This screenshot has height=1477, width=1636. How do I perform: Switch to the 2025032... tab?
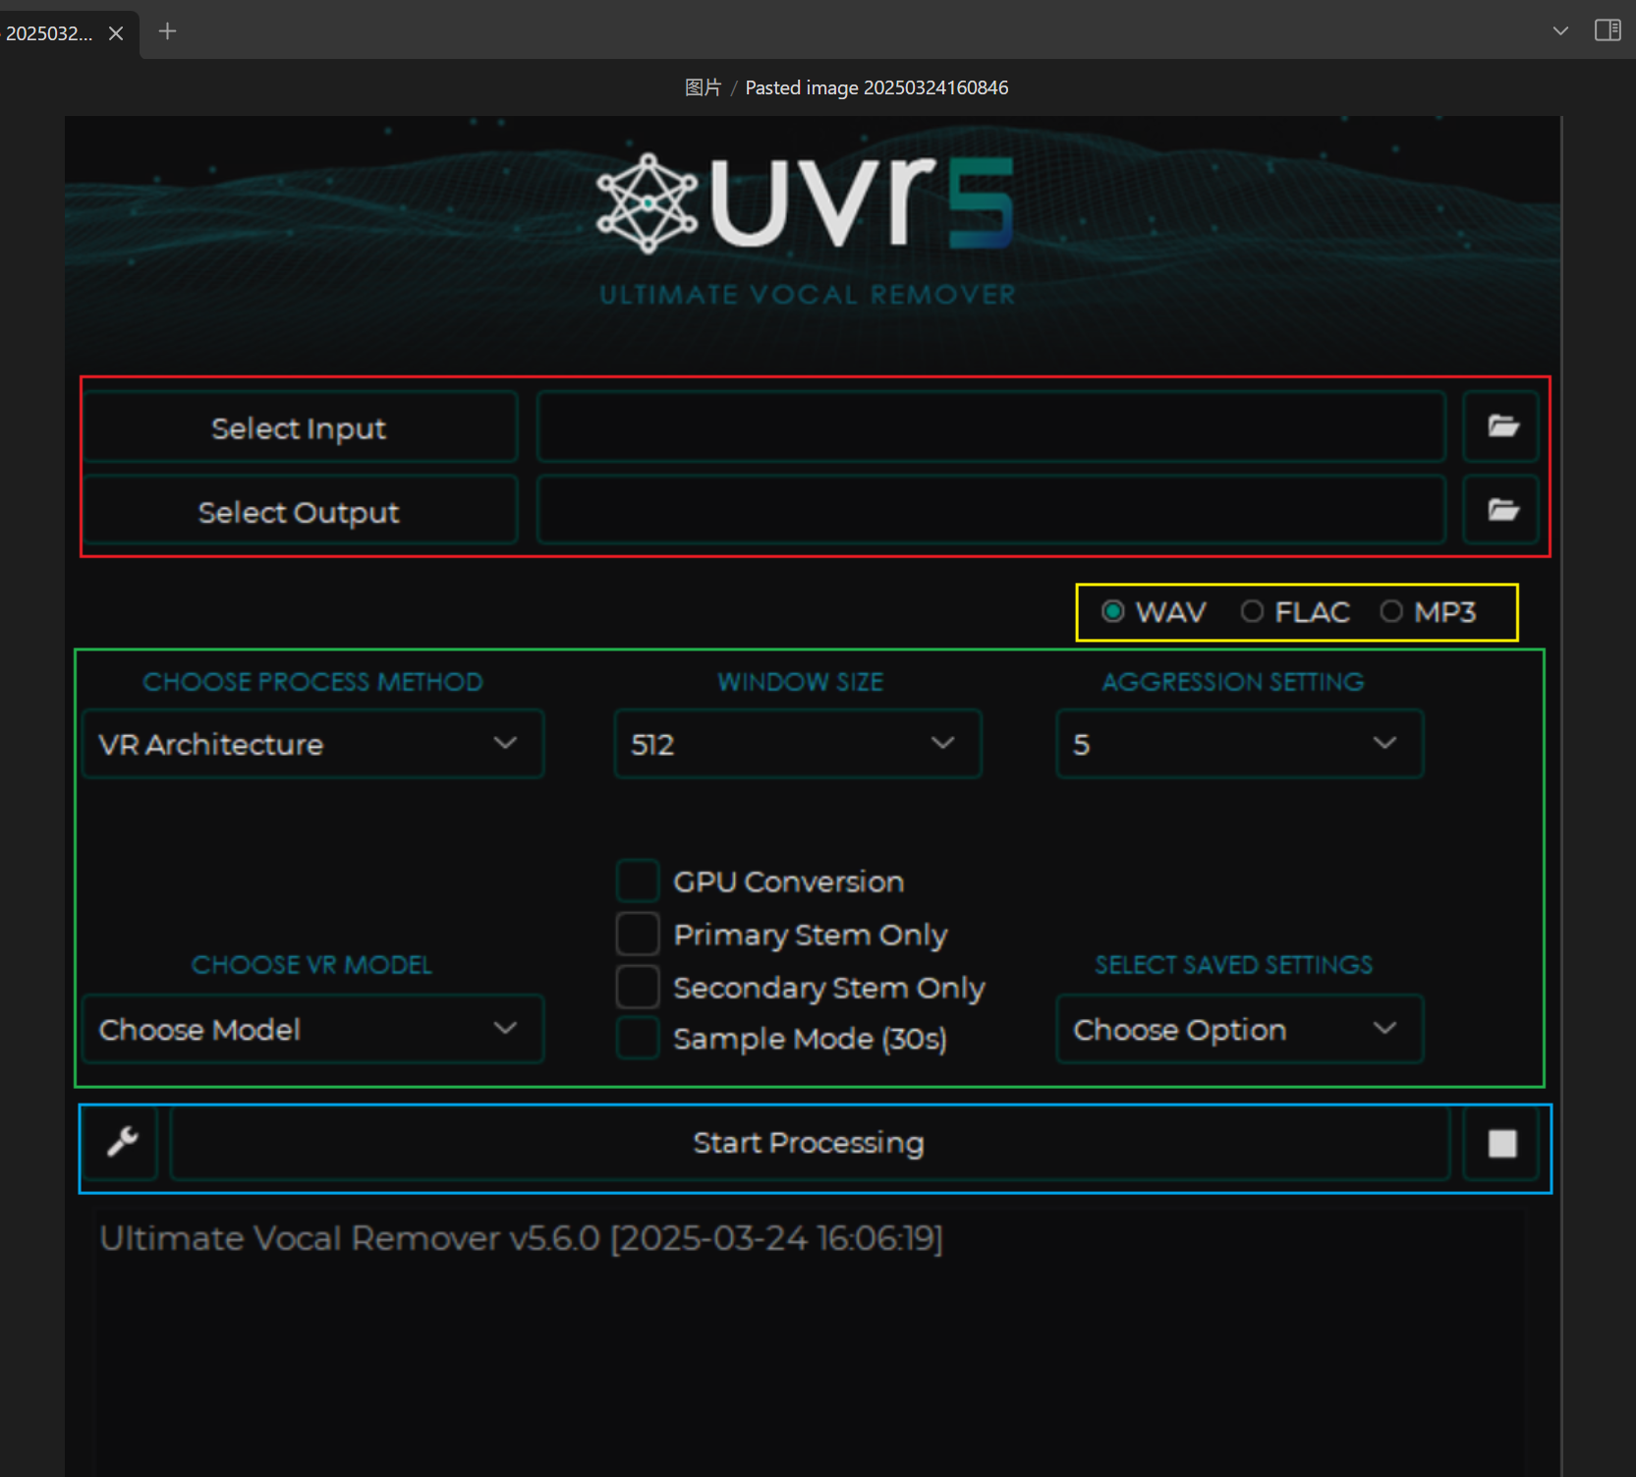click(49, 33)
